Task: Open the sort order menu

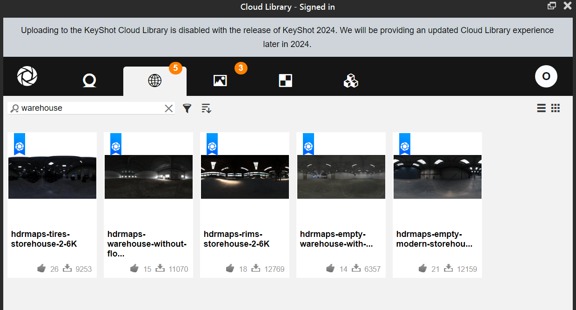Action: [x=207, y=108]
